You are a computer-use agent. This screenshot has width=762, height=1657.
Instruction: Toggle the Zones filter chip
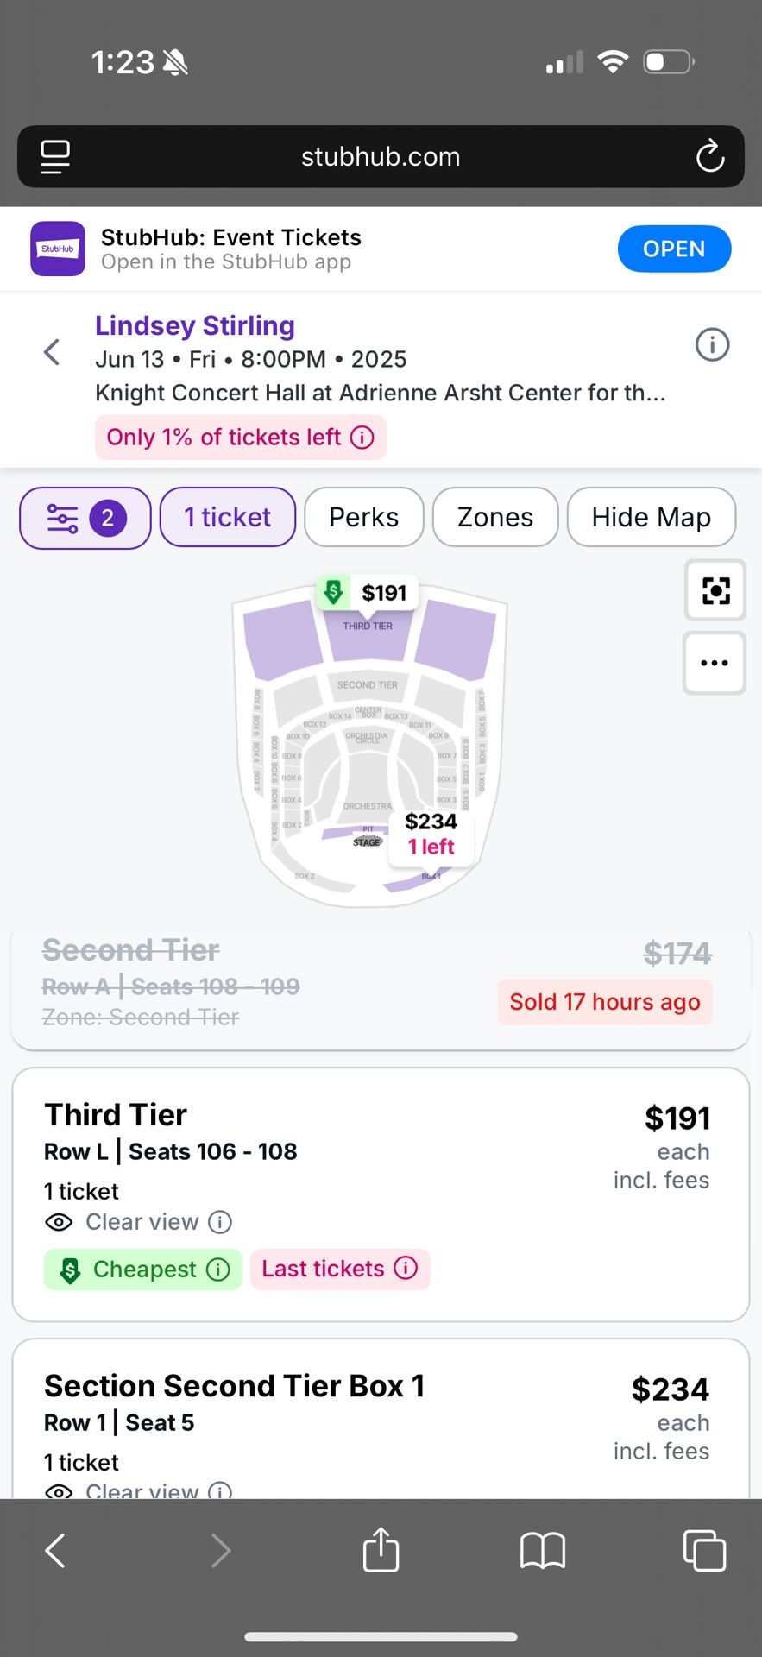click(x=495, y=517)
